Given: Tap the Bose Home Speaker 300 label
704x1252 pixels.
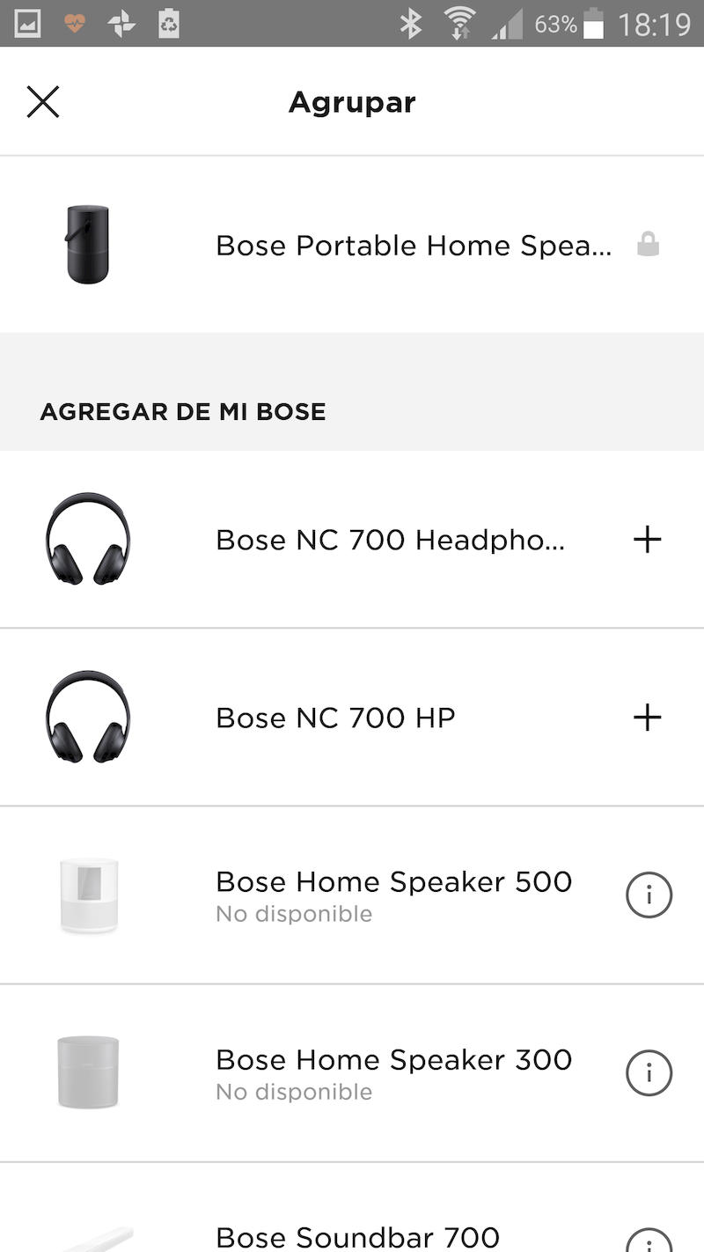Looking at the screenshot, I should point(393,1060).
